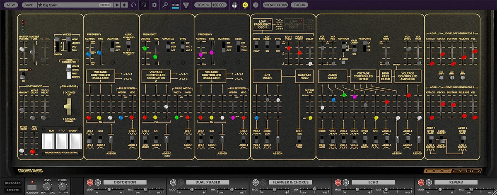Image resolution: width=497 pixels, height=195 pixels.
Task: Click the VOLTAGE CONTROLLED OSCILLATOR 1 box
Action: click(100, 76)
